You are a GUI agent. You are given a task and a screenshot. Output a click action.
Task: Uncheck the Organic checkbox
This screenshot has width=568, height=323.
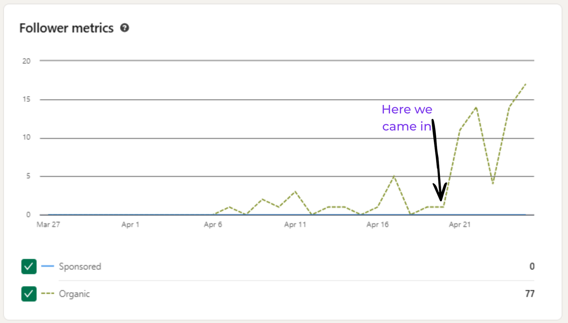pyautogui.click(x=29, y=294)
